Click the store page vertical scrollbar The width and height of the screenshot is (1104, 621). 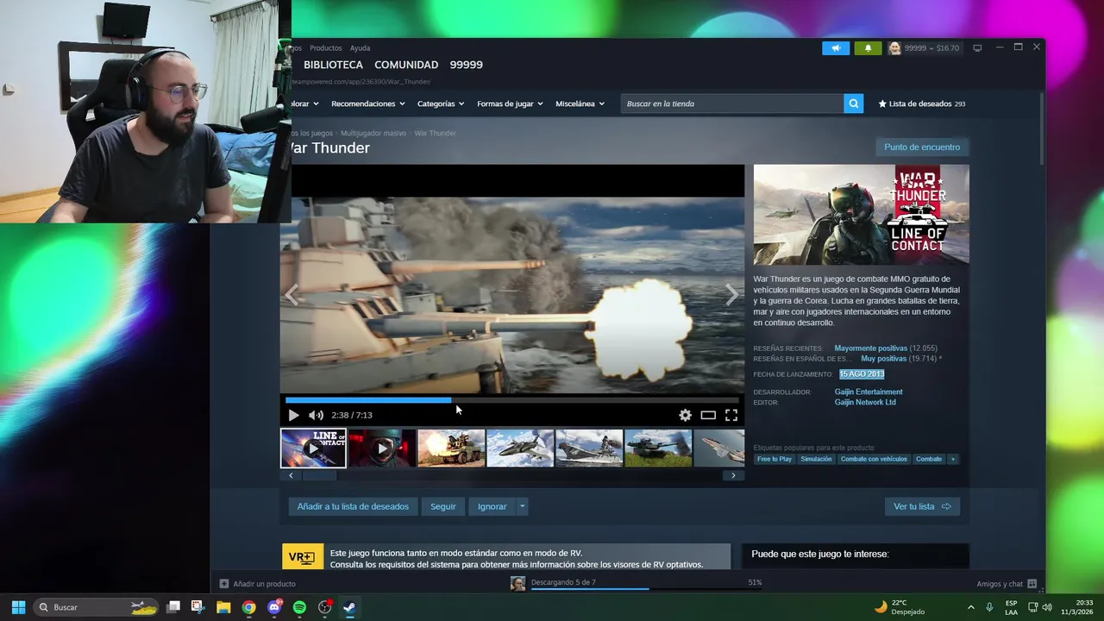[x=1042, y=129]
